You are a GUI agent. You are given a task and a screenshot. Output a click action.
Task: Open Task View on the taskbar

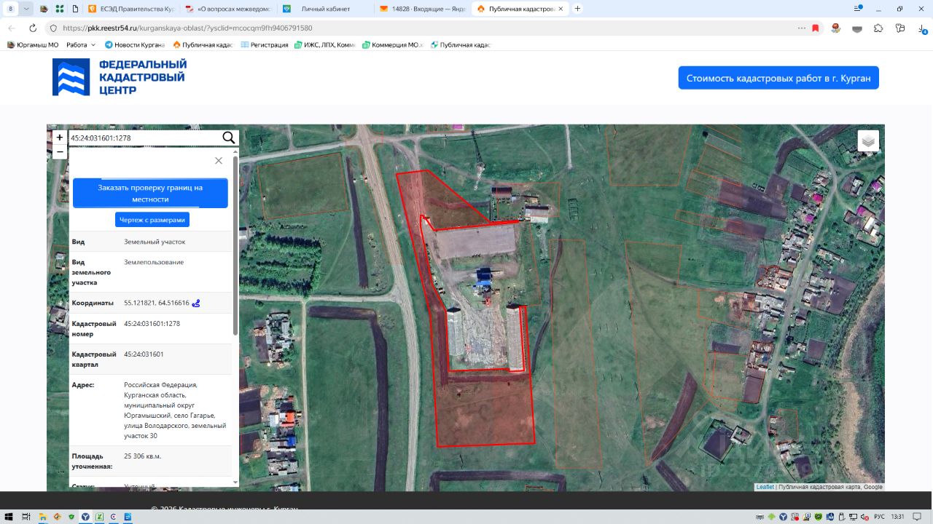tap(26, 517)
